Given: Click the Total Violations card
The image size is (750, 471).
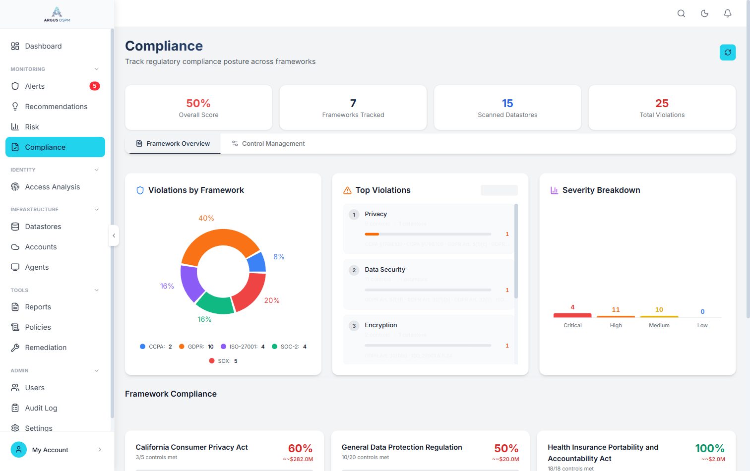Looking at the screenshot, I should (662, 108).
